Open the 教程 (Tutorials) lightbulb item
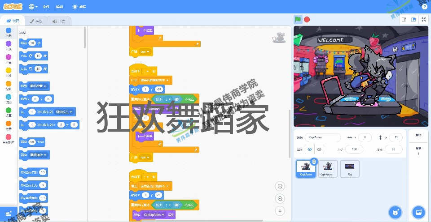Viewport: 431px width, 222px height. click(79, 7)
